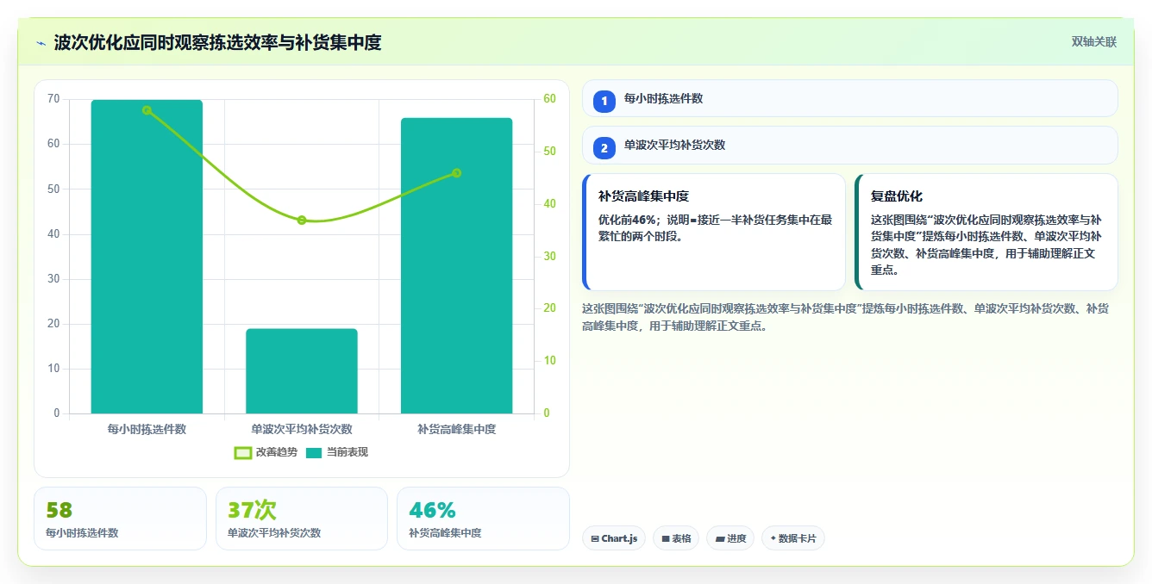
Task: Select the number 2 badge for 单波次平均补货次数
Action: coord(604,147)
